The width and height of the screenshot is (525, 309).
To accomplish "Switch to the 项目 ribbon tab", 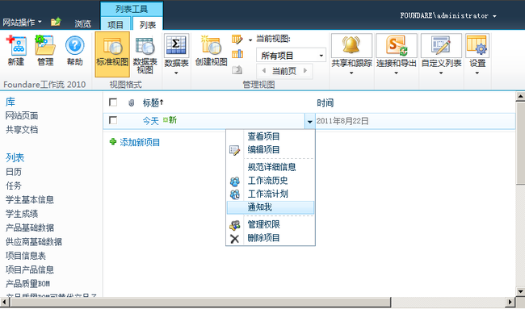I will click(x=115, y=24).
